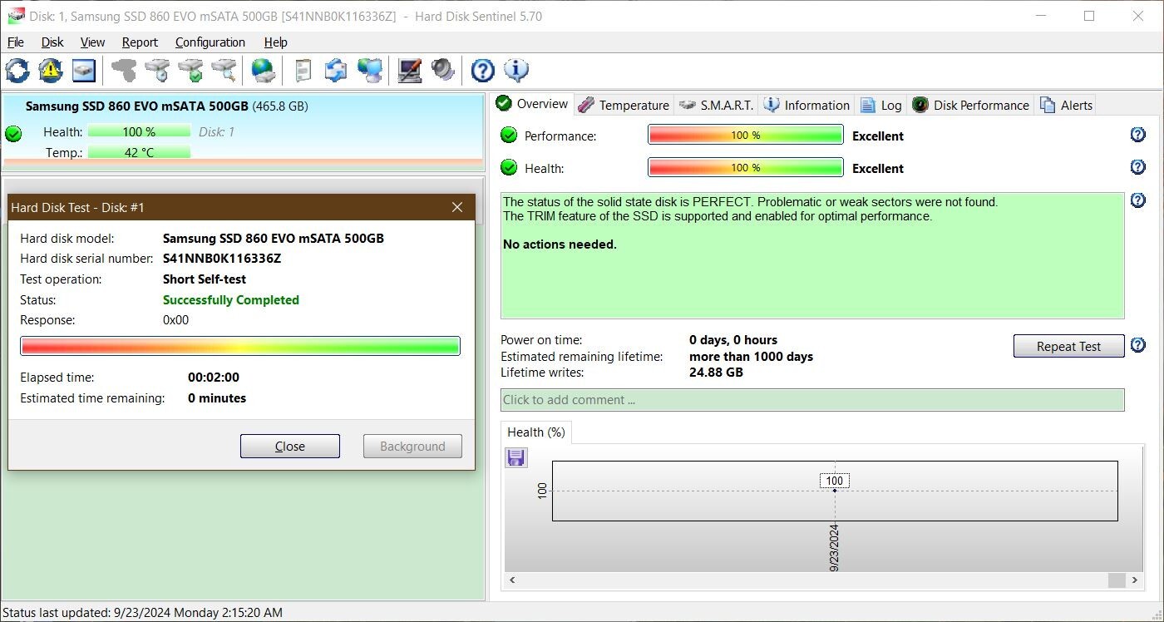Viewport: 1164px width, 622px height.
Task: Open help via blue question mark toolbar icon
Action: point(483,71)
